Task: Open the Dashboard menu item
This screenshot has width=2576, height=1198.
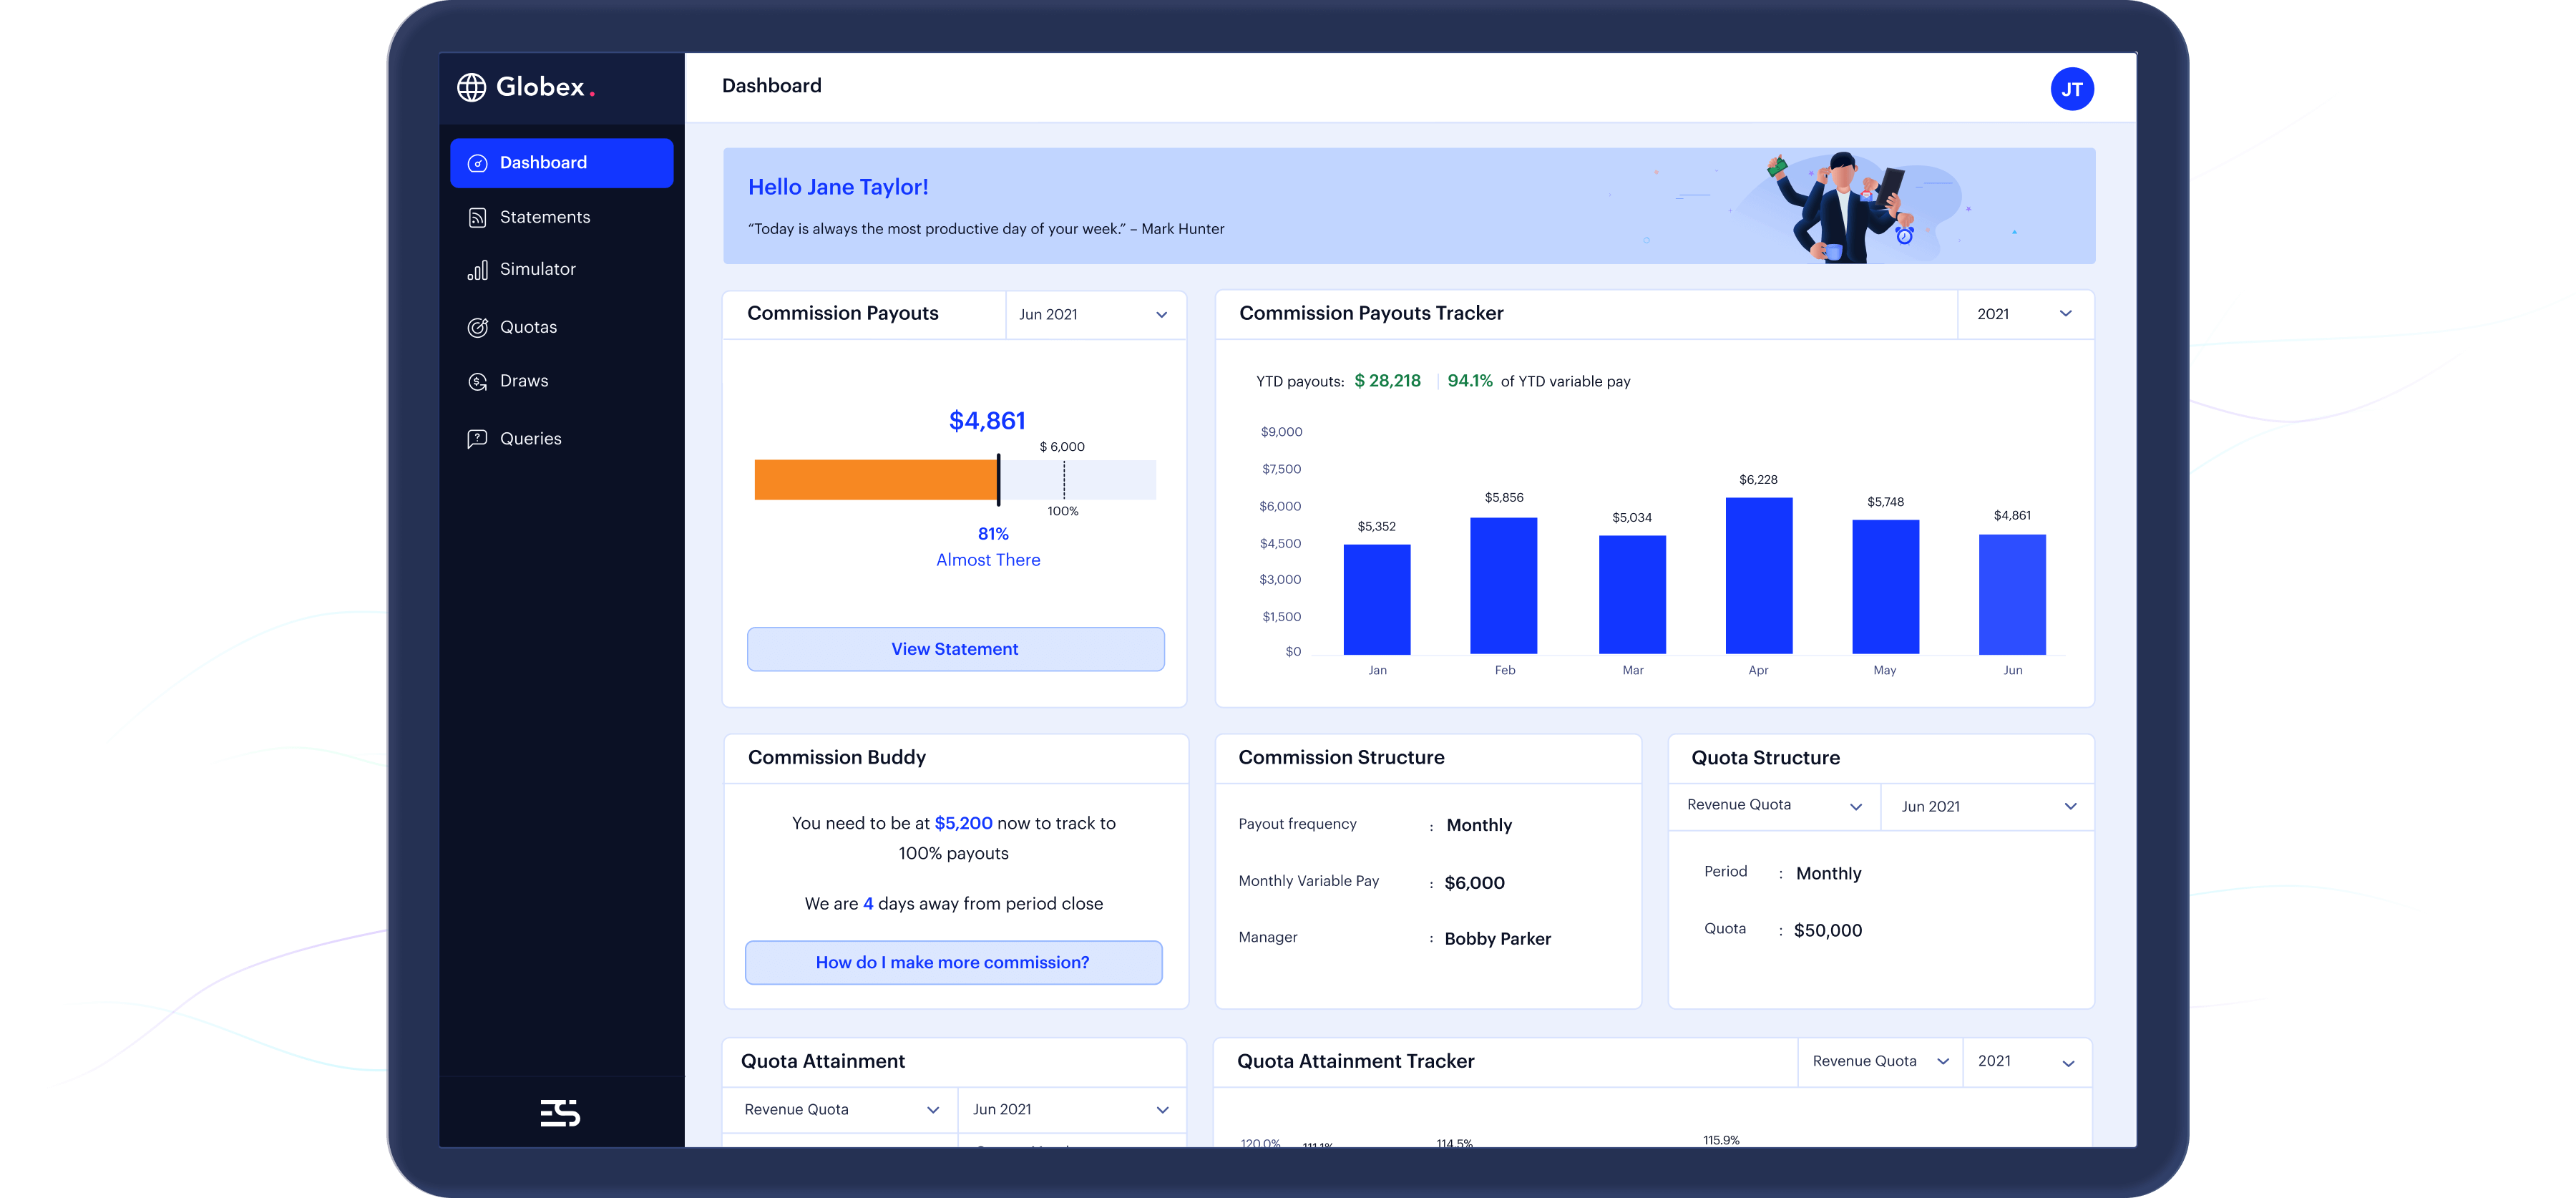Action: coord(562,163)
